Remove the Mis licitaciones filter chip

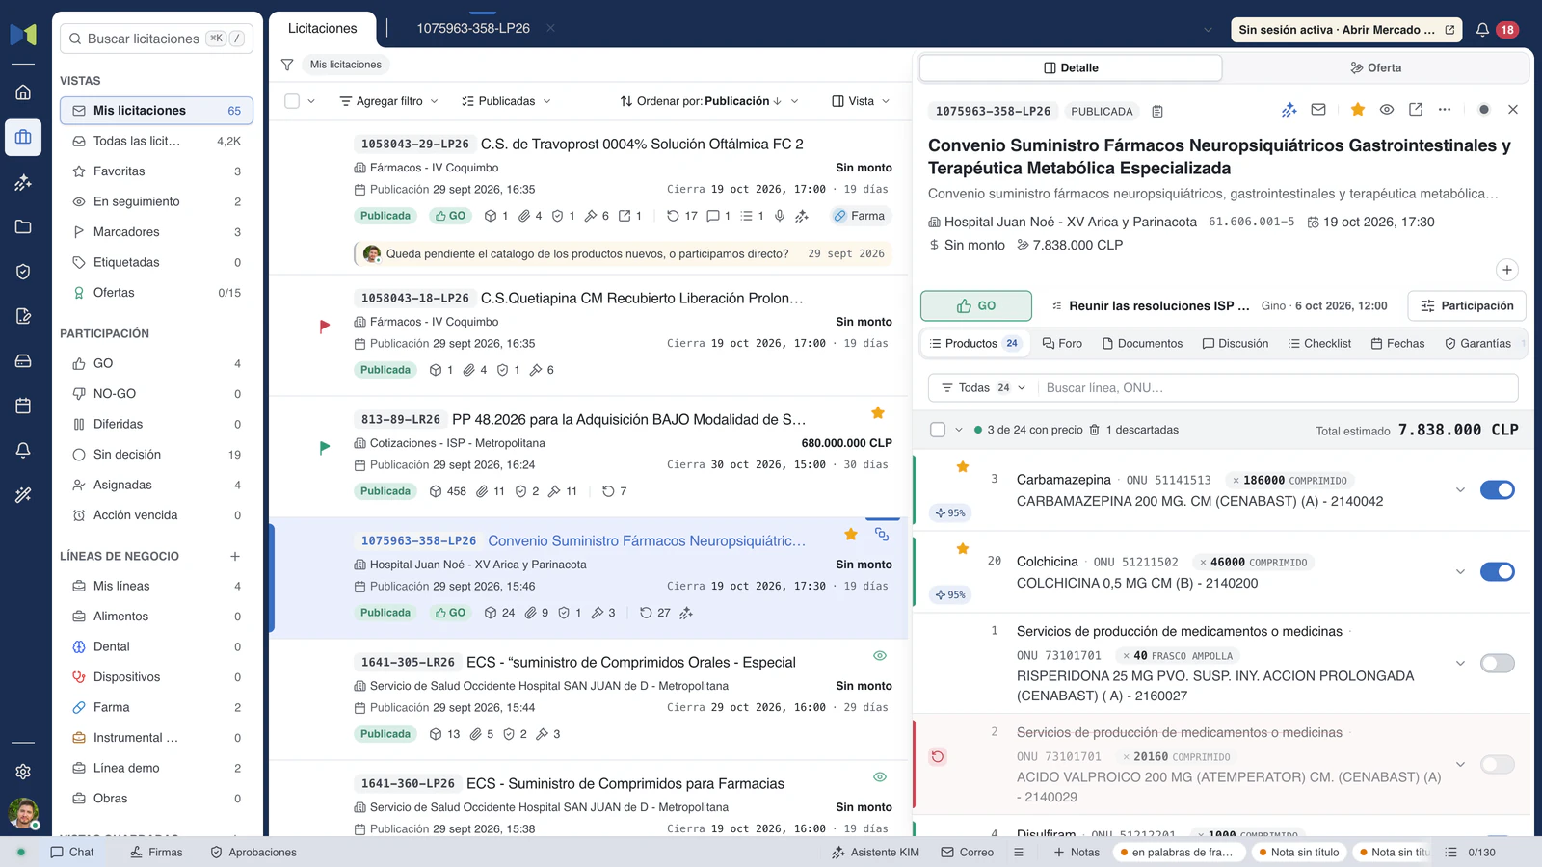pos(345,65)
